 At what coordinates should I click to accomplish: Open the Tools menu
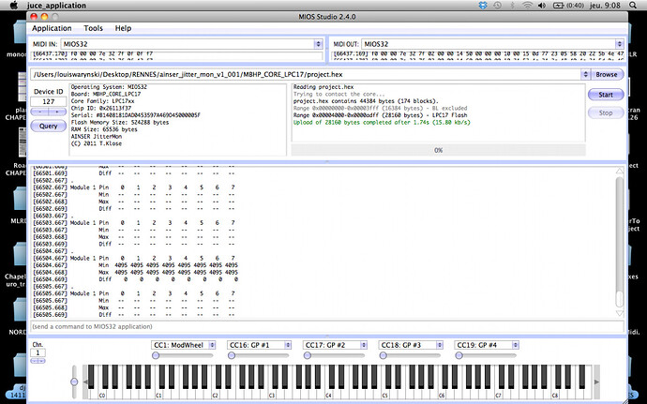pos(93,28)
